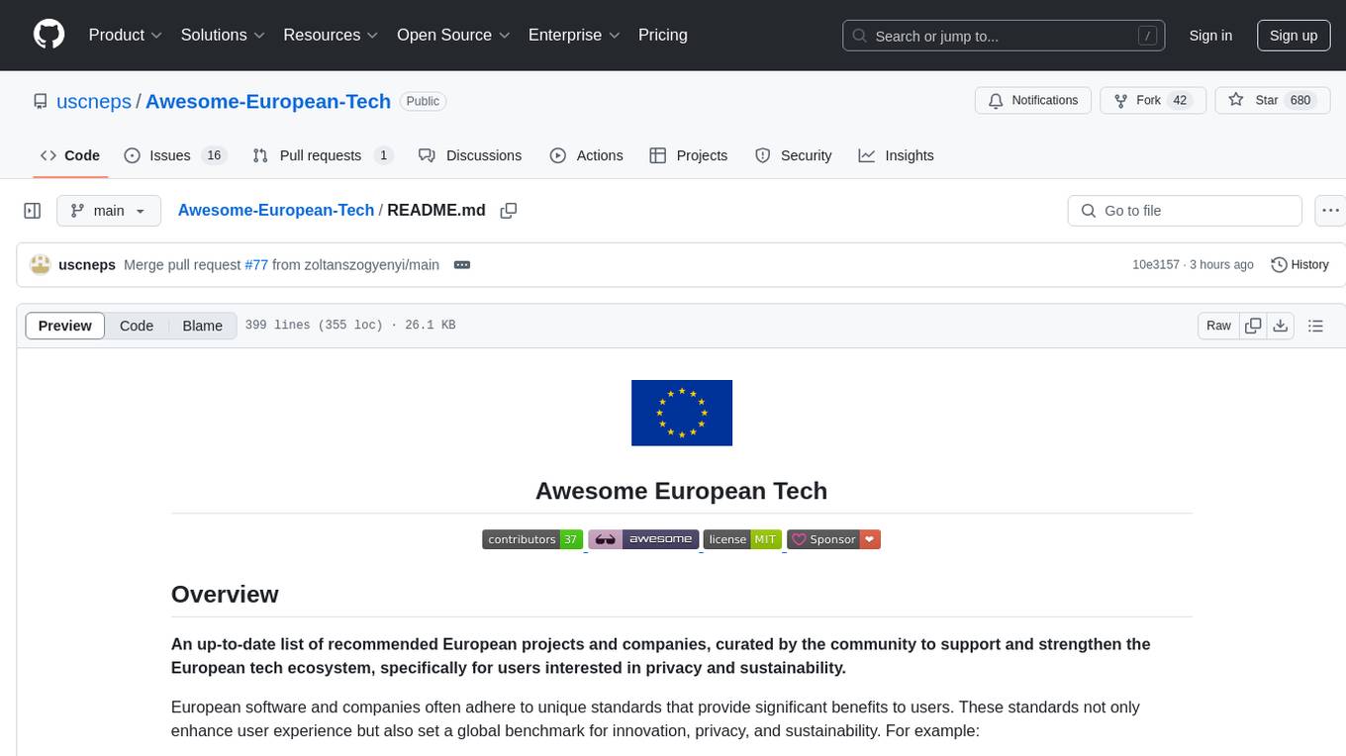
Task: Switch to the Security tab
Action: (794, 155)
